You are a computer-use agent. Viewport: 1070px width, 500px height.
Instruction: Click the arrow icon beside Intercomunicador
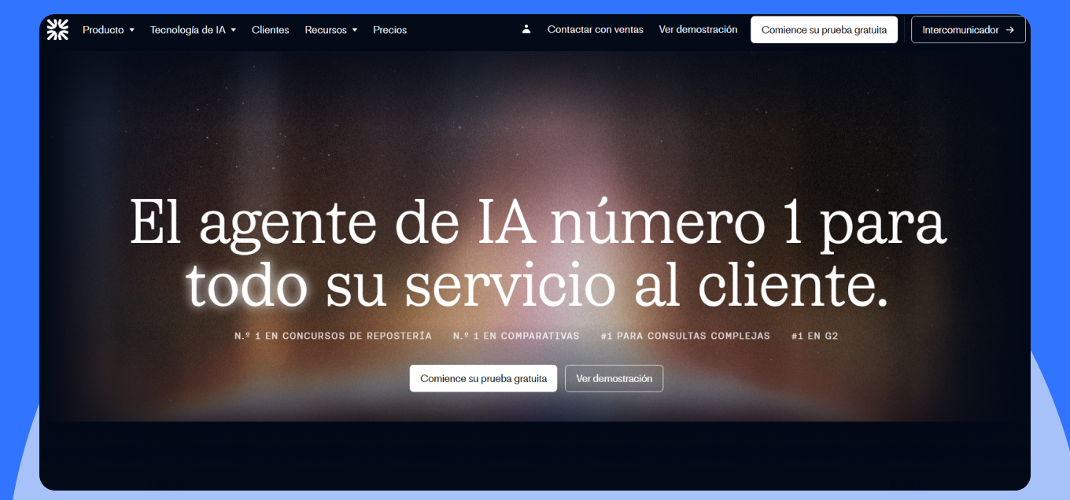tap(1010, 30)
